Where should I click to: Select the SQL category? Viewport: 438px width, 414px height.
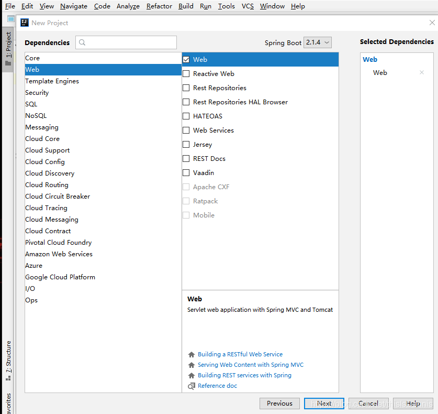[103, 104]
